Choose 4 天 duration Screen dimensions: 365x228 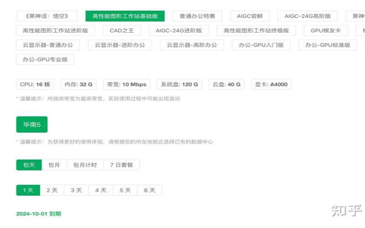pyautogui.click(x=101, y=190)
